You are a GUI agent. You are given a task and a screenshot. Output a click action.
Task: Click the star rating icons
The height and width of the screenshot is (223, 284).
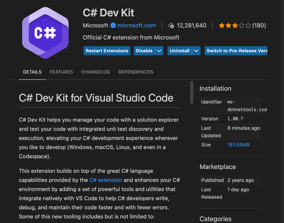point(235,26)
